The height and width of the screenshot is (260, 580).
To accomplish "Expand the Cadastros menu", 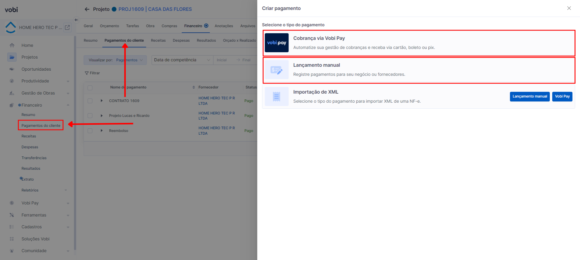I will (x=68, y=227).
